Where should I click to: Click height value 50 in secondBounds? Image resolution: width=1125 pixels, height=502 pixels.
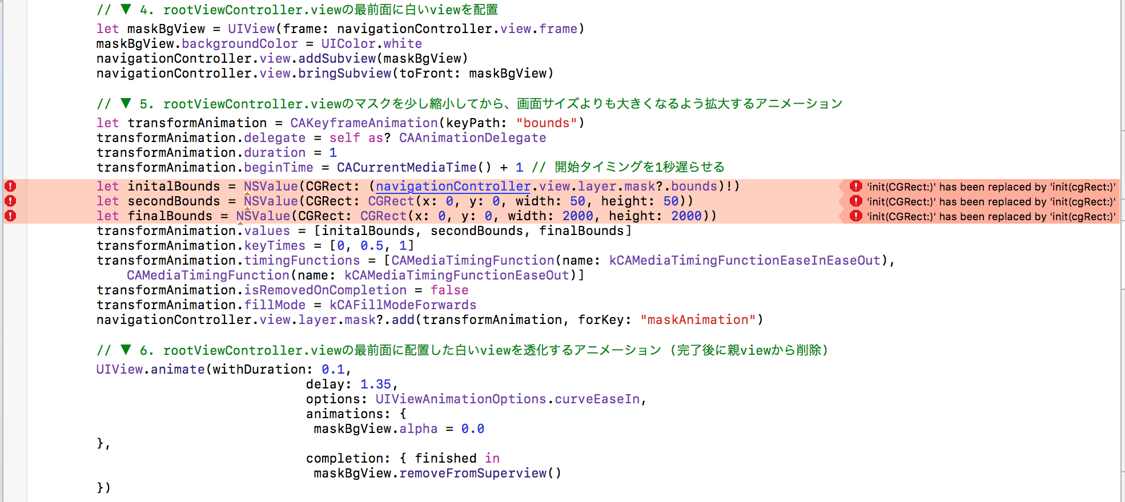670,201
